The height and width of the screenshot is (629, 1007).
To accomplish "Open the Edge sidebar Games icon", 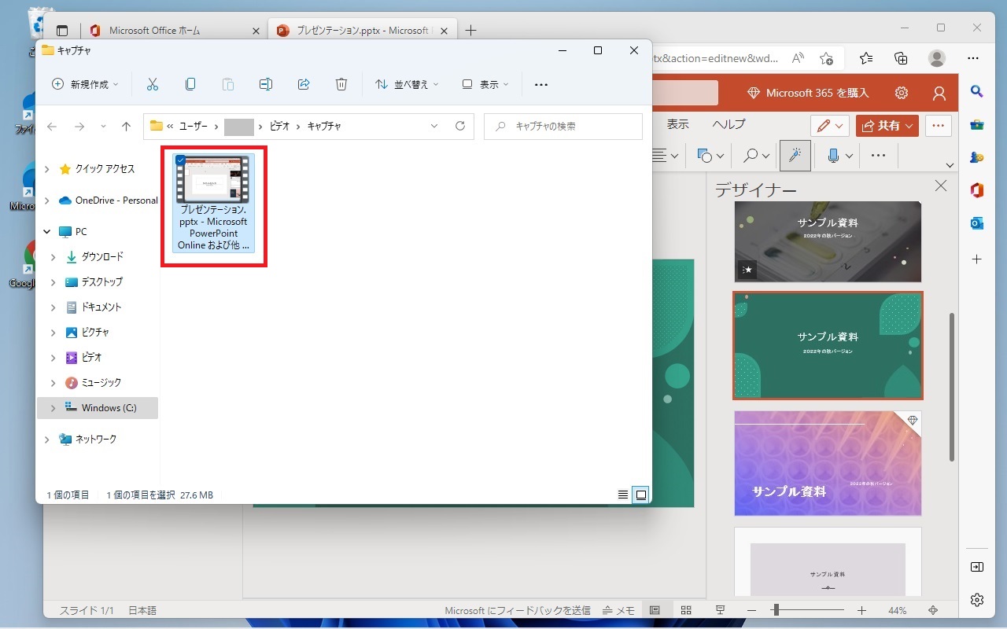I will click(x=977, y=157).
